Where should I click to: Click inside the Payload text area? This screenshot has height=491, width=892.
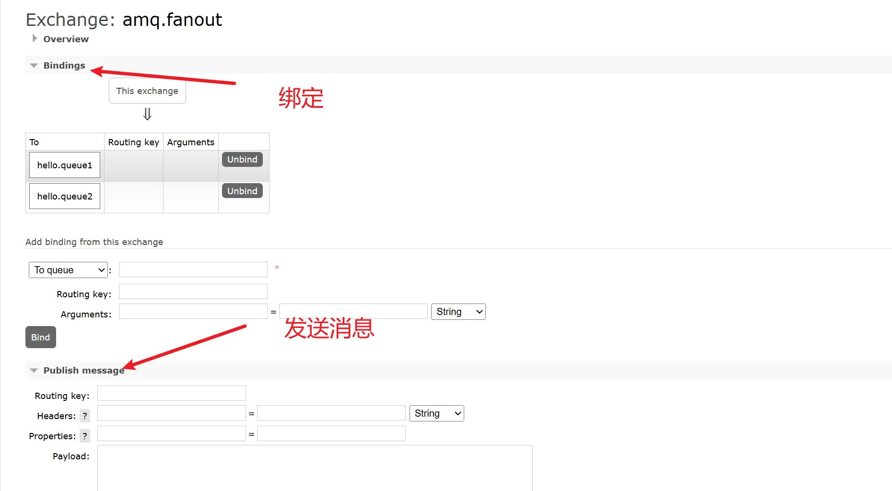tap(315, 468)
